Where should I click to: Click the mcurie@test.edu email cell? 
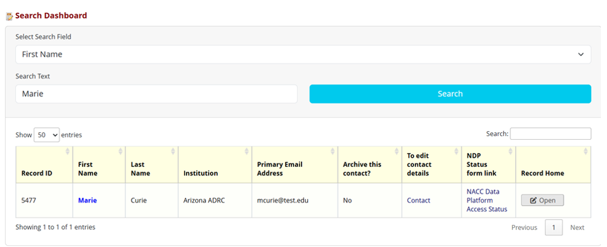(x=295, y=201)
